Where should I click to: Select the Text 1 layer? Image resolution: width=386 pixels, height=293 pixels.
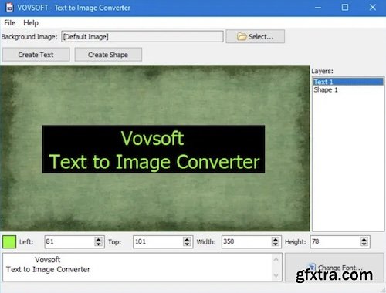point(348,82)
